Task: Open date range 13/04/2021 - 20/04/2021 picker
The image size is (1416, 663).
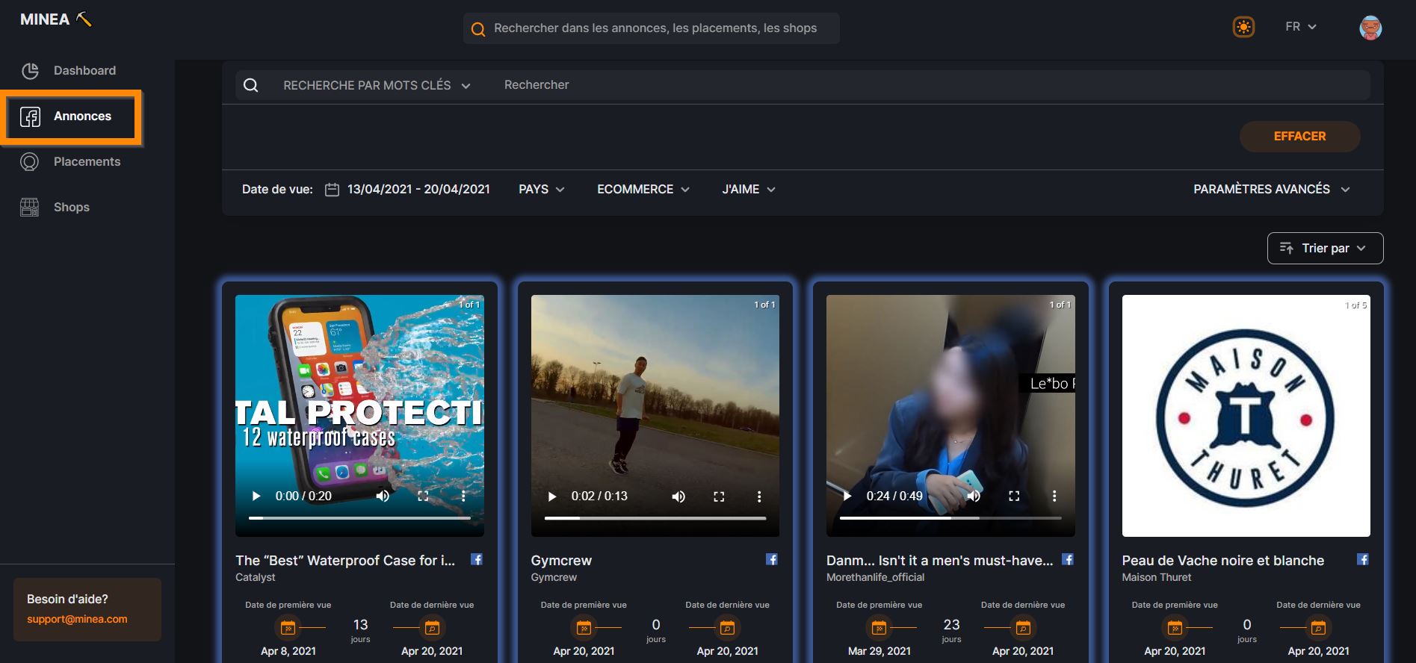Action: click(x=418, y=190)
